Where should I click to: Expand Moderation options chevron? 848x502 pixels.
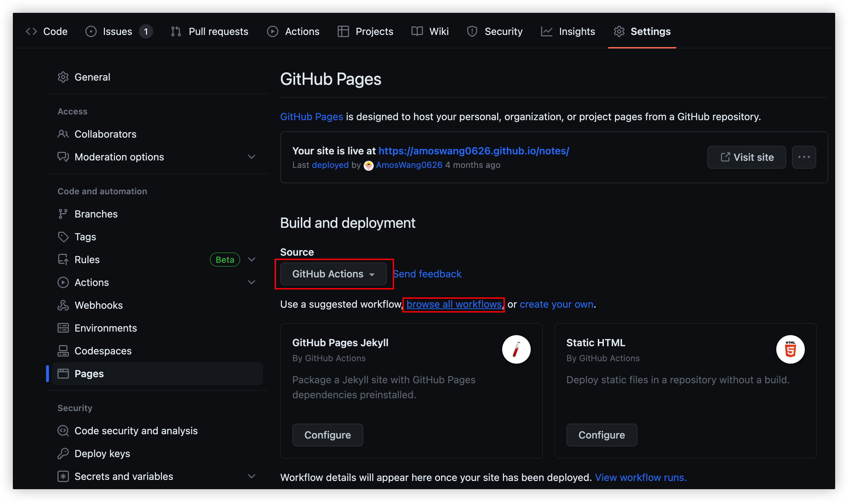(x=252, y=157)
